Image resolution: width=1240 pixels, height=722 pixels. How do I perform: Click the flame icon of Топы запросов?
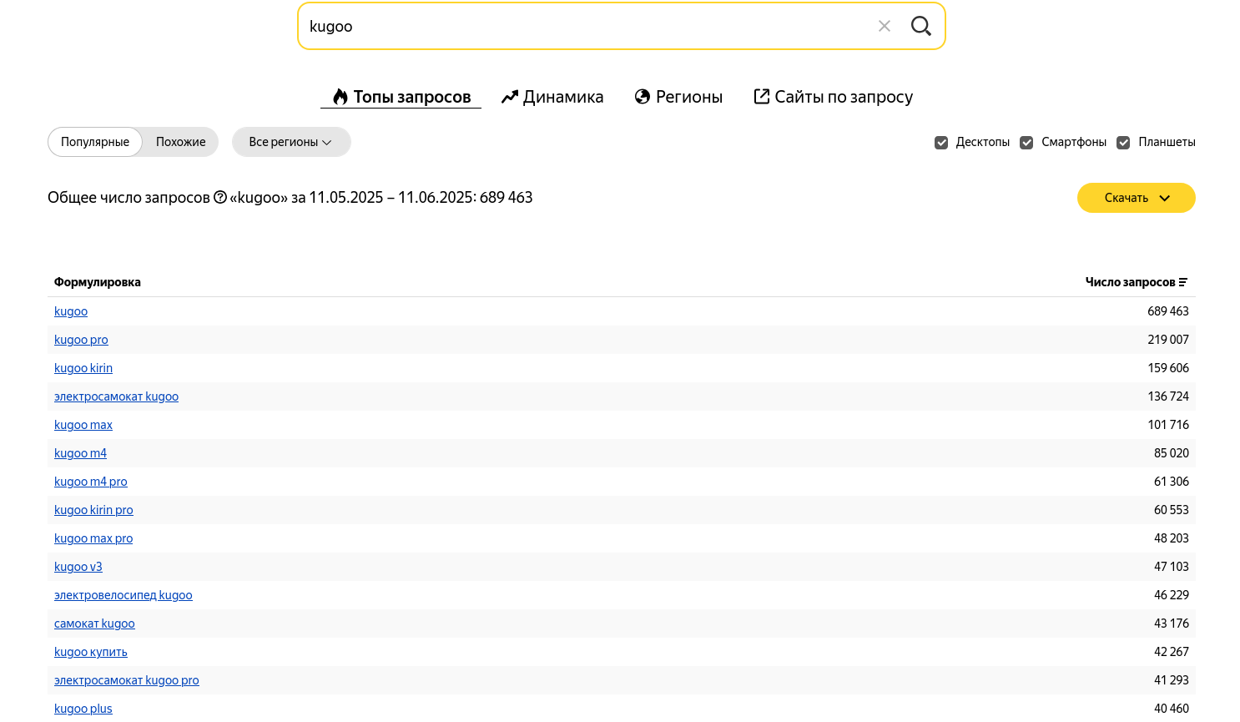click(340, 97)
